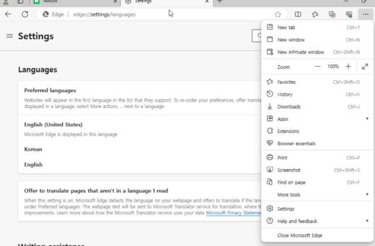Enter full screen from Zoom row
This screenshot has height=246, width=375.
point(364,66)
